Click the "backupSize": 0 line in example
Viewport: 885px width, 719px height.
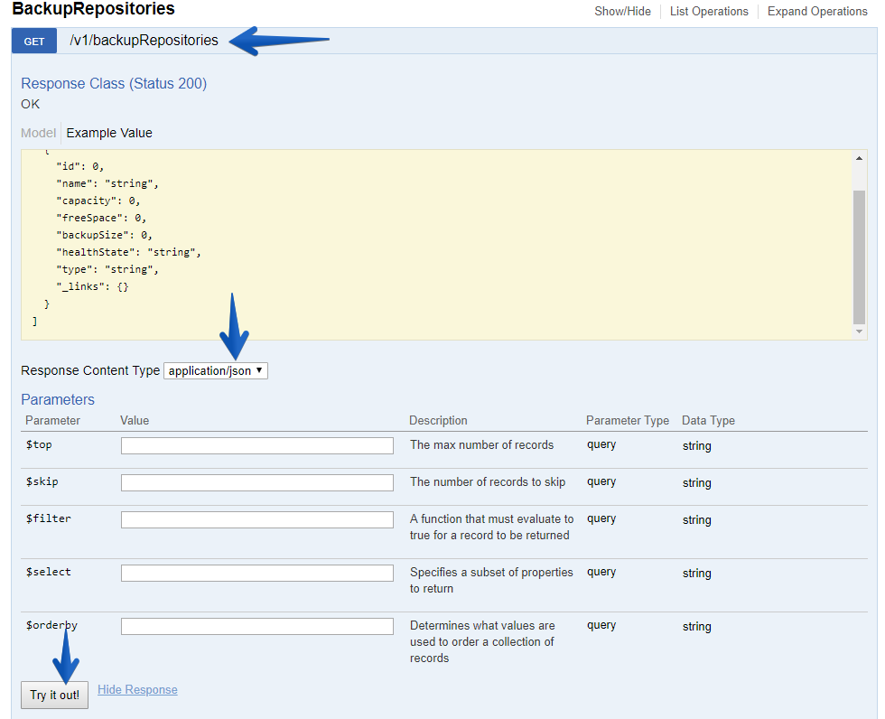coord(105,235)
